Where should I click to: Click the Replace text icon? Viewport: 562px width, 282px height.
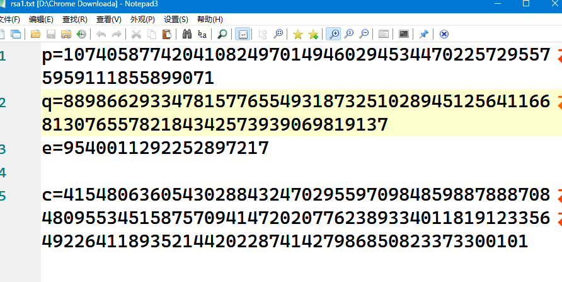pos(202,34)
